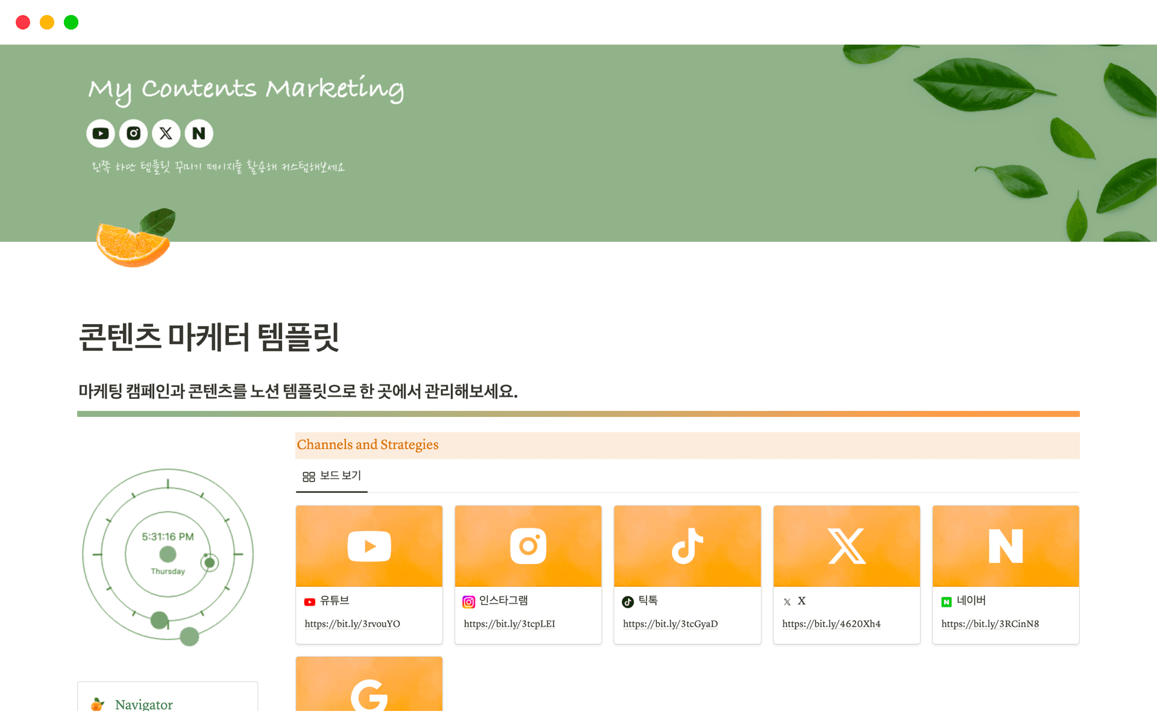Open the 인스타그램 card title

[x=503, y=601]
